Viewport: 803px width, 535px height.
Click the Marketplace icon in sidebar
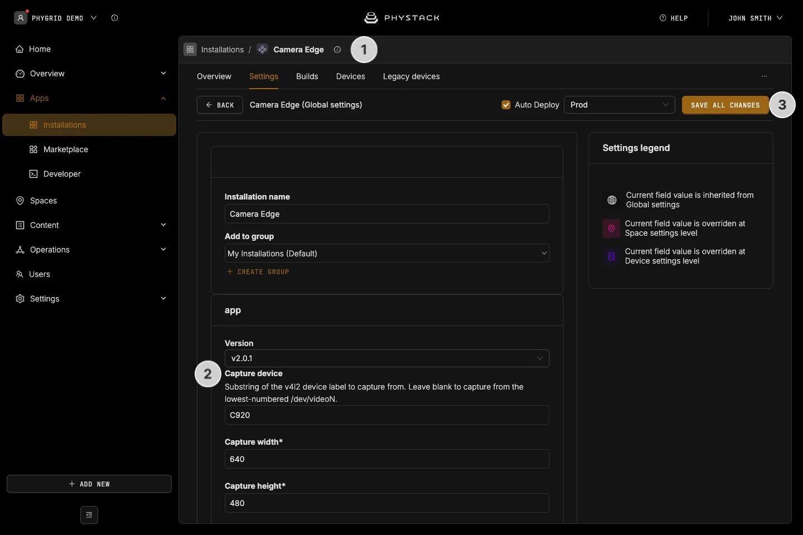pyautogui.click(x=33, y=149)
